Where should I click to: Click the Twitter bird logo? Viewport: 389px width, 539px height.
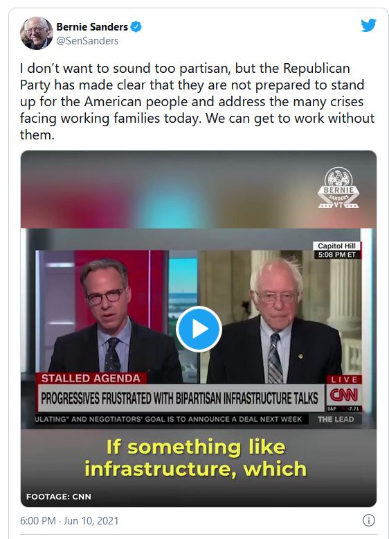[x=368, y=26]
